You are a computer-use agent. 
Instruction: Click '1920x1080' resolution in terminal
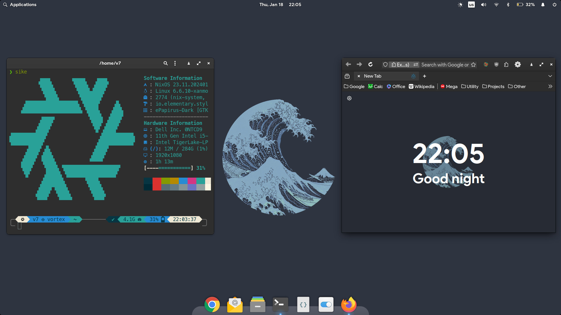(168, 155)
